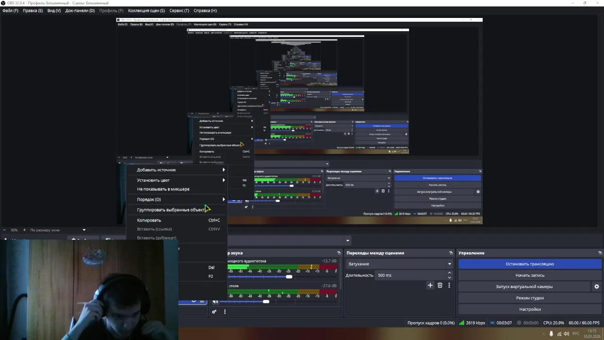Open the mixer three-dot options menu
The height and width of the screenshot is (340, 604).
point(225,312)
